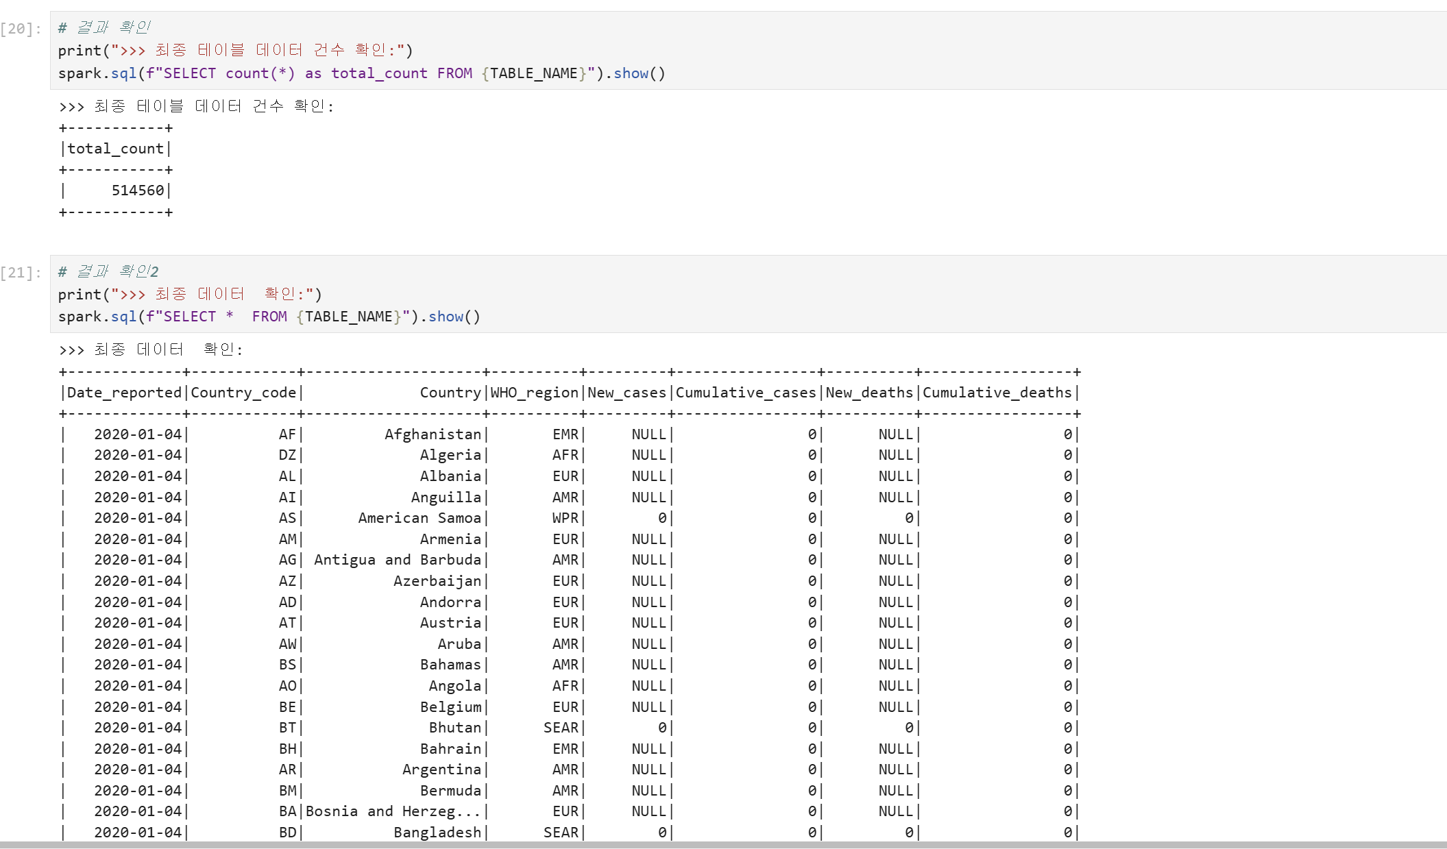Click the cell 21 execution prompt
Screen dimensions: 1447x849
coord(21,273)
